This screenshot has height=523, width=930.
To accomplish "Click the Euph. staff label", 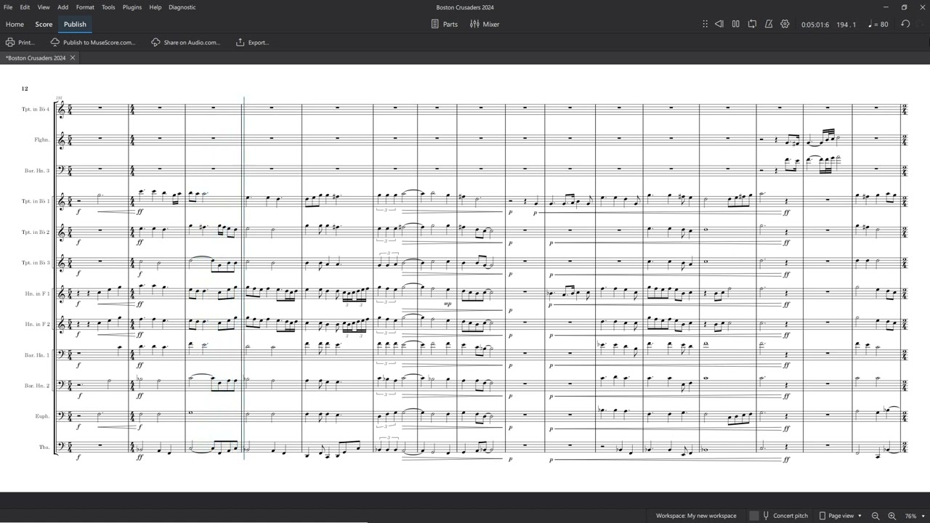I will click(x=42, y=416).
